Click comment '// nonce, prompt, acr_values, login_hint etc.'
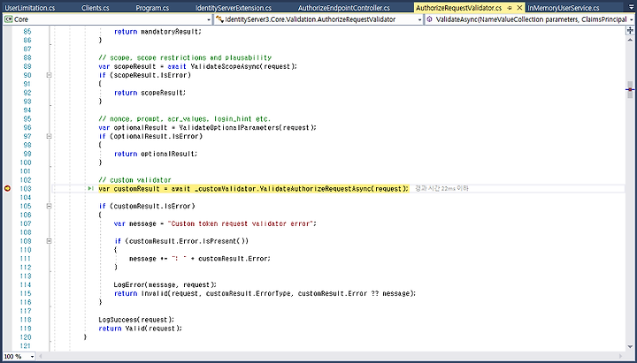 tap(184, 119)
